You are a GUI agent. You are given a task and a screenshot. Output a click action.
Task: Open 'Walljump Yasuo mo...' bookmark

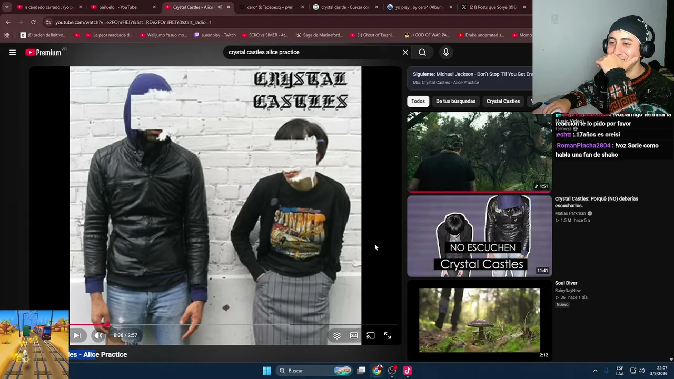click(x=163, y=35)
